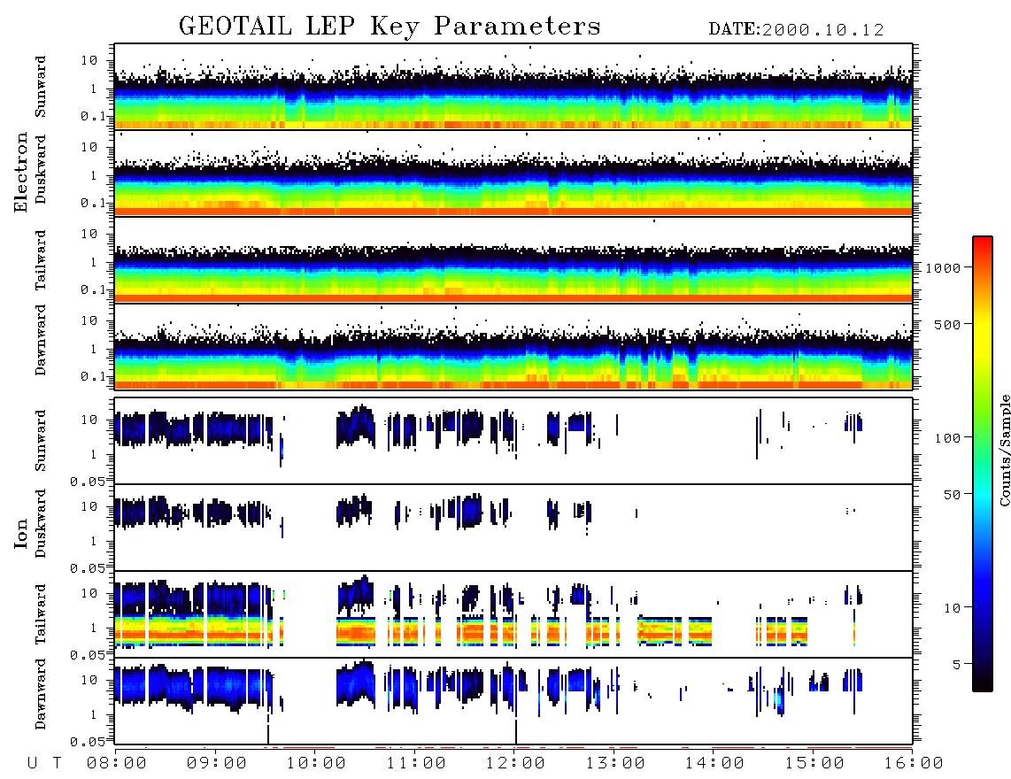Click the '10' color scale label
This screenshot has width=1011, height=779.
[x=952, y=608]
